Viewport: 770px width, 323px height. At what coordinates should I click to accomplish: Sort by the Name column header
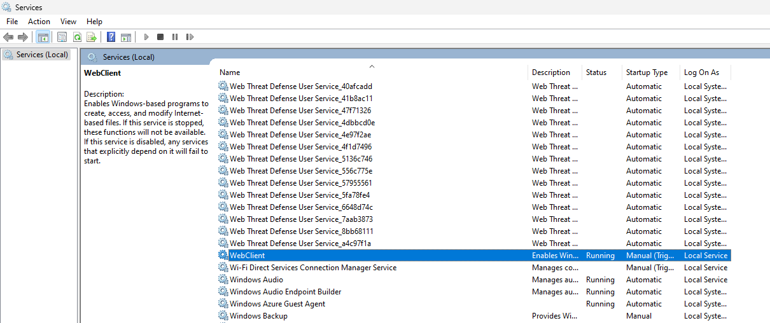click(x=230, y=72)
